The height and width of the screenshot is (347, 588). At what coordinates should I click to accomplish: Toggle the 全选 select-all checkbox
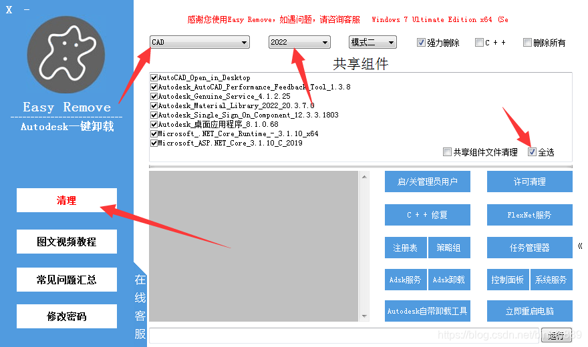tap(532, 151)
